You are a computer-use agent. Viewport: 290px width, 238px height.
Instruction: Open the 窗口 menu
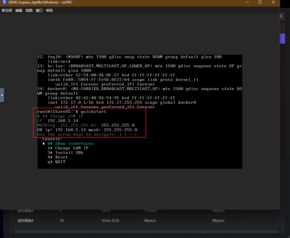pyautogui.click(x=39, y=11)
